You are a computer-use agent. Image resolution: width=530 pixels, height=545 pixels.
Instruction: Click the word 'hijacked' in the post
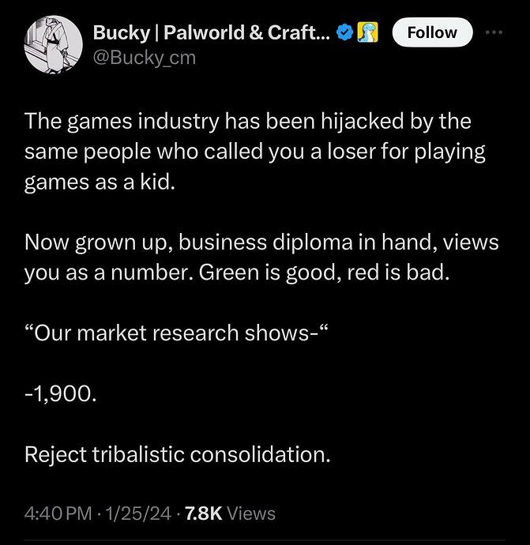pos(362,122)
